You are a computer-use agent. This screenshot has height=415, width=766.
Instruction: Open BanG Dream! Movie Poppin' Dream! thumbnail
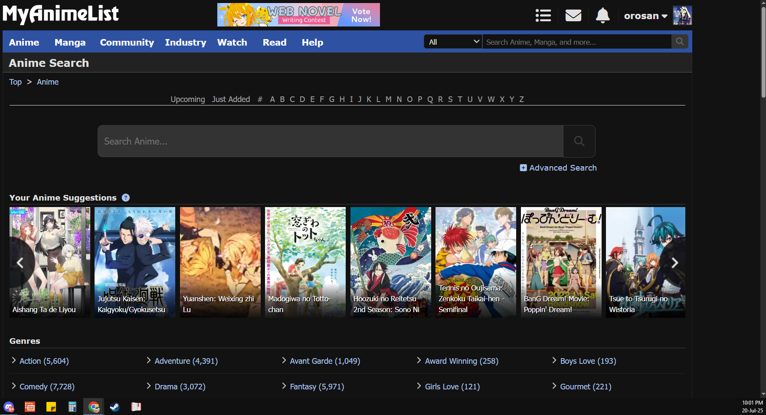click(x=561, y=262)
